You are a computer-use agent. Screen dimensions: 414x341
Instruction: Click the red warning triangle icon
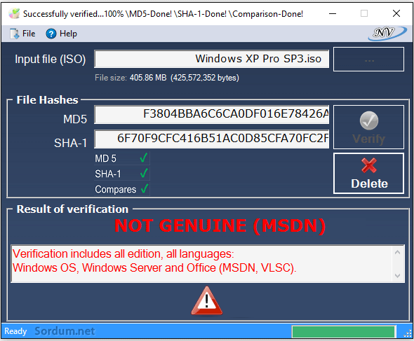pyautogui.click(x=207, y=301)
